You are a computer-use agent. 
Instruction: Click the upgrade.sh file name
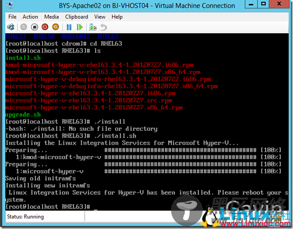click(23, 114)
